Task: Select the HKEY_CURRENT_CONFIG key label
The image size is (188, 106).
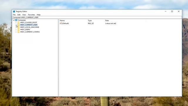Action: pyautogui.click(x=30, y=32)
